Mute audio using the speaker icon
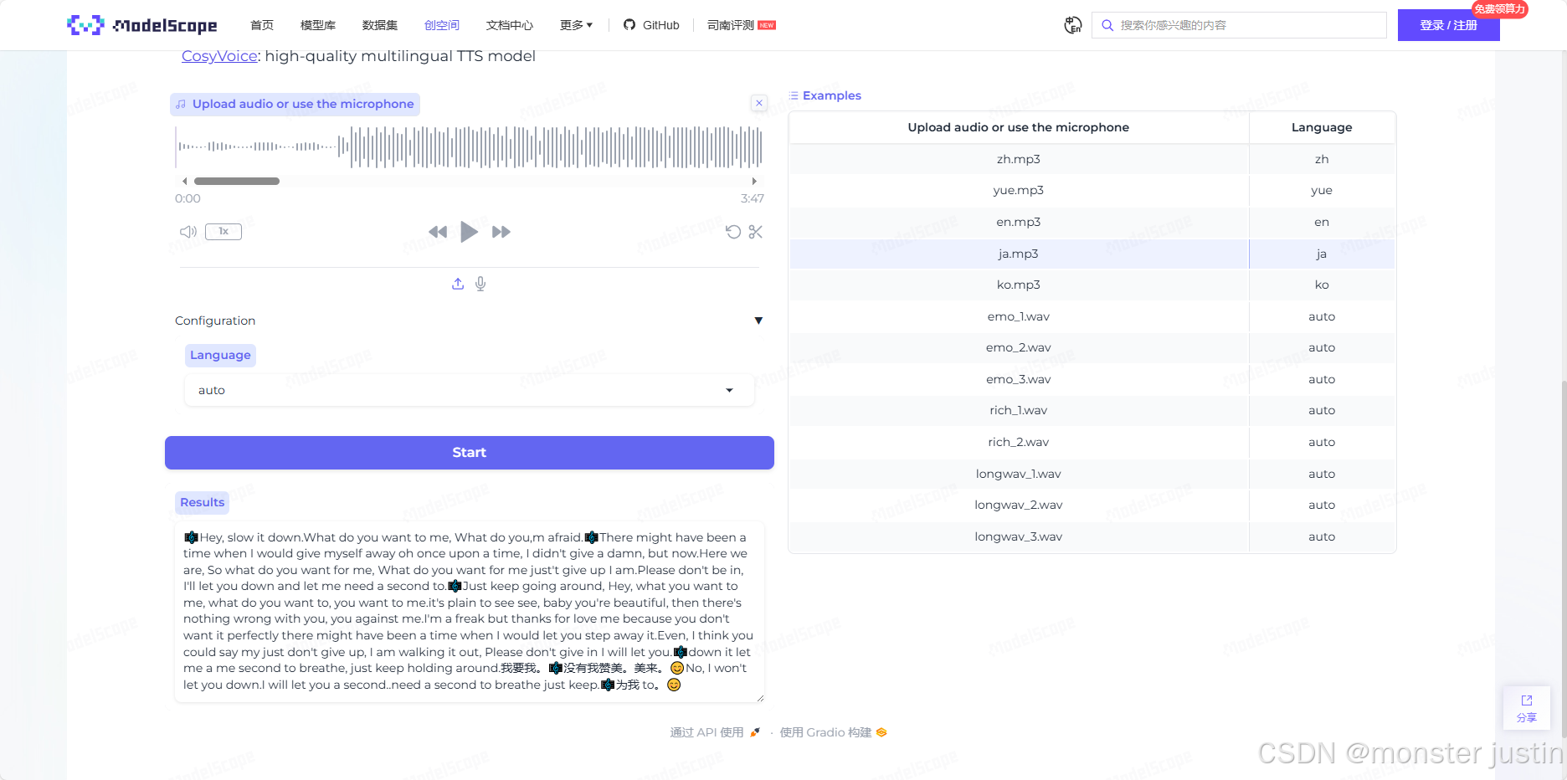 click(x=188, y=232)
